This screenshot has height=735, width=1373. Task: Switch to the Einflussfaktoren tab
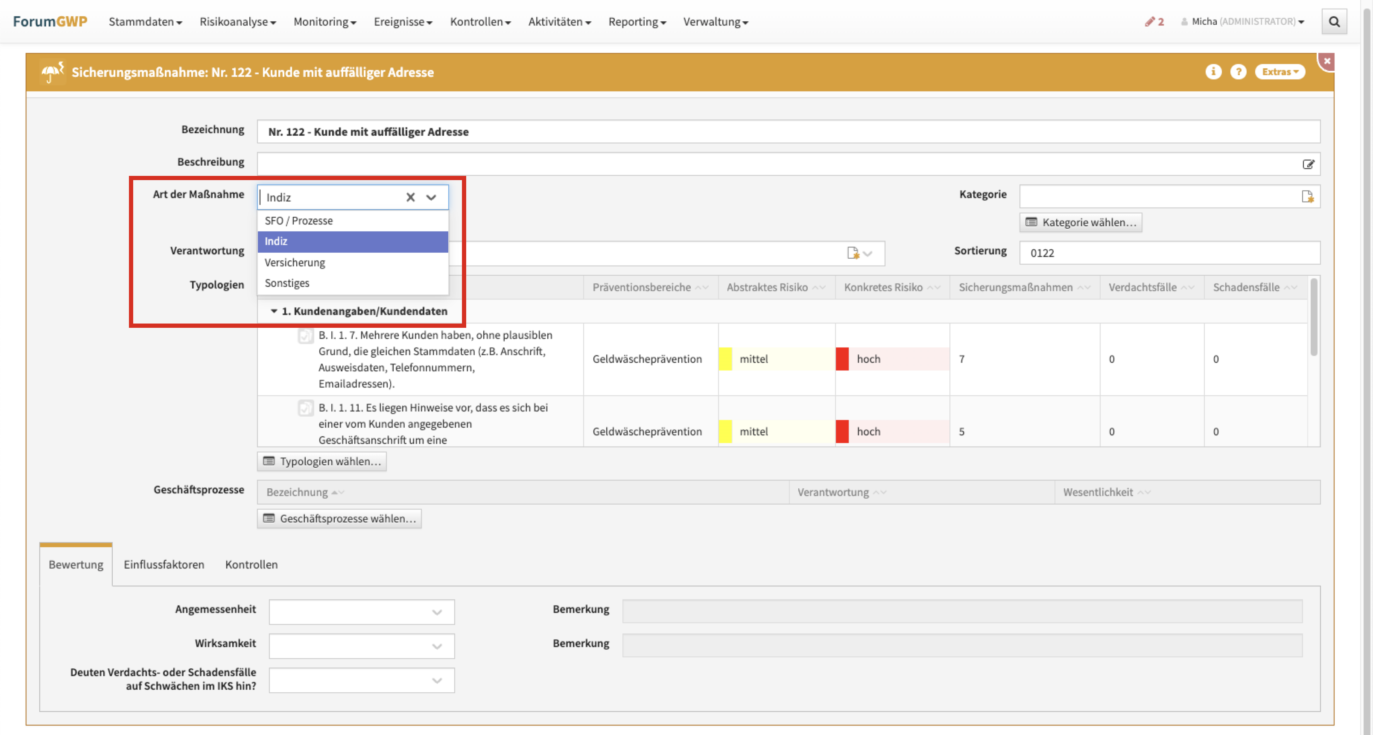[164, 564]
